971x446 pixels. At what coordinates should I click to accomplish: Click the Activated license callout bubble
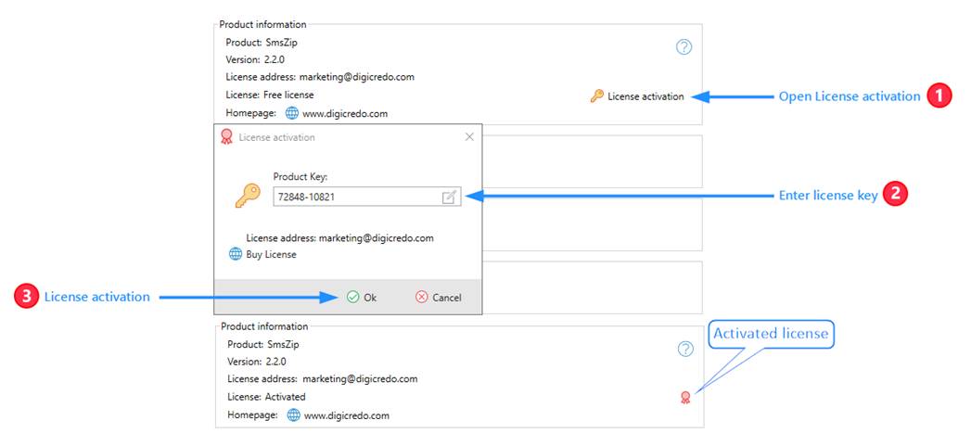coord(772,334)
